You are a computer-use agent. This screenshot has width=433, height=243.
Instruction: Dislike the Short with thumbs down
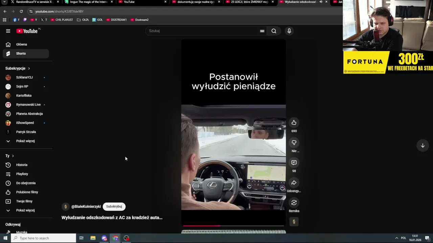[x=294, y=143]
